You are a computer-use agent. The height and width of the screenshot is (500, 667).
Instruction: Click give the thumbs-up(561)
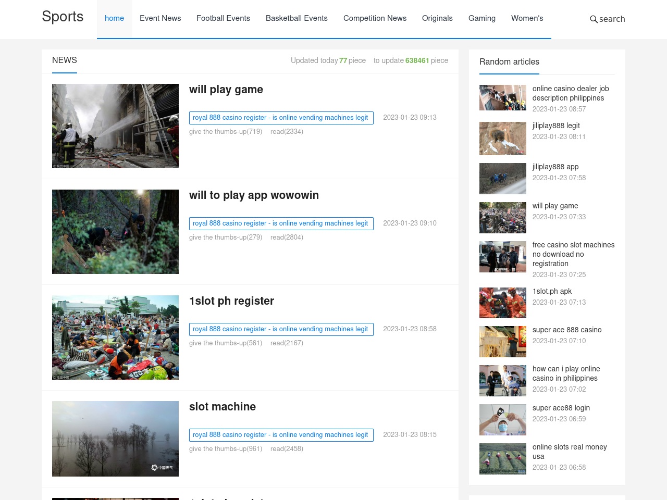tap(226, 343)
